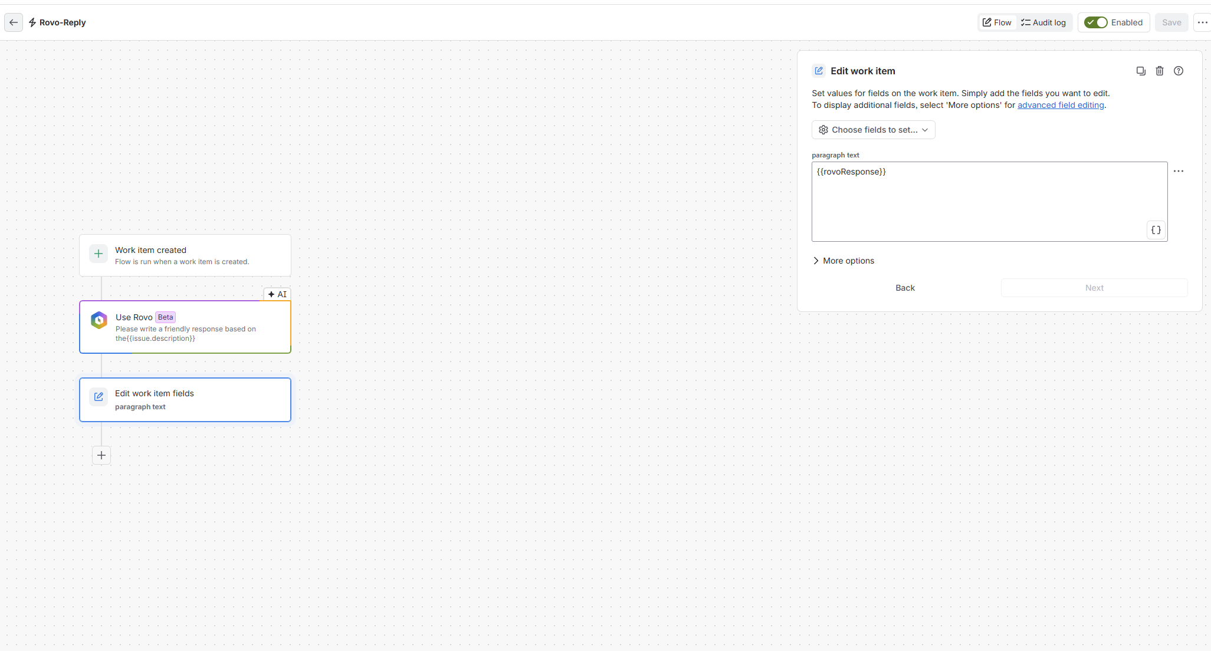This screenshot has height=651, width=1211.
Task: Click into the paragraph text input field
Action: tap(989, 202)
